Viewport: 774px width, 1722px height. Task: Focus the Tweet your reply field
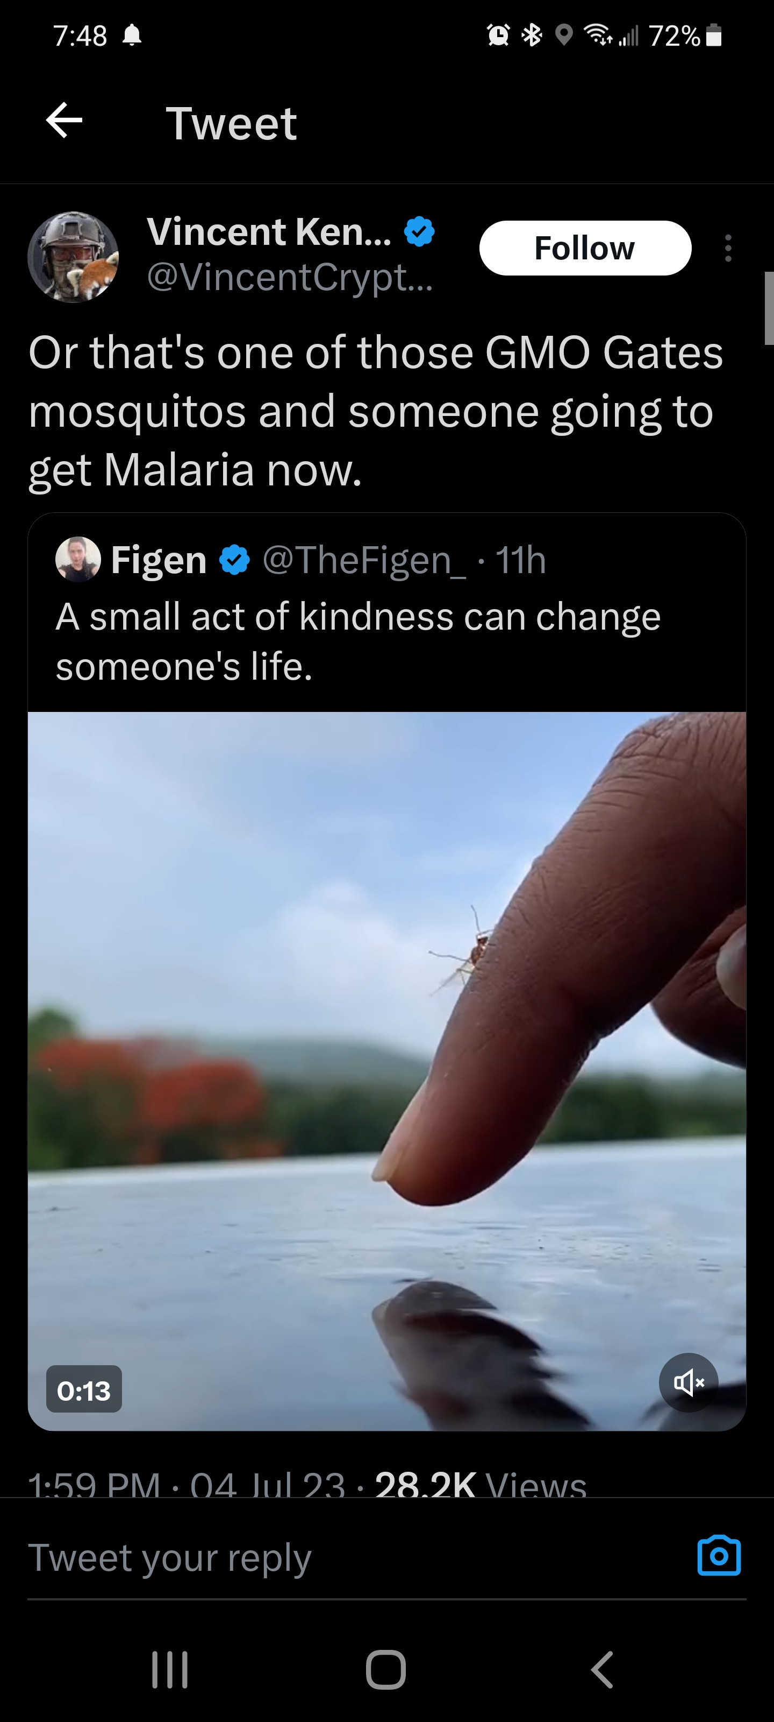[x=334, y=1557]
